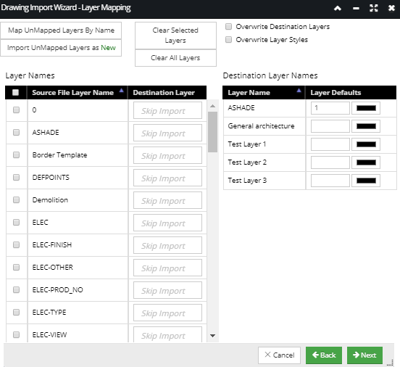Open destination layer dropdown for ELEC-FINISH
Image resolution: width=400 pixels, height=367 pixels.
[167, 245]
